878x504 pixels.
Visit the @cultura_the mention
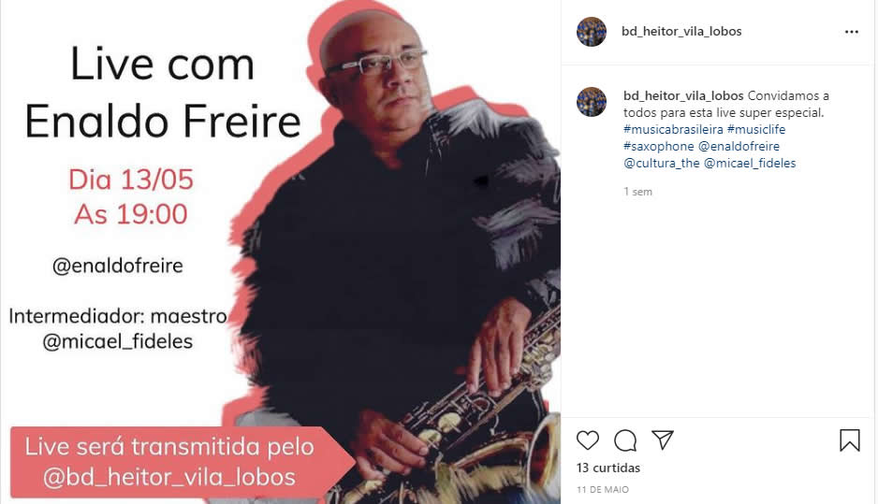click(661, 163)
